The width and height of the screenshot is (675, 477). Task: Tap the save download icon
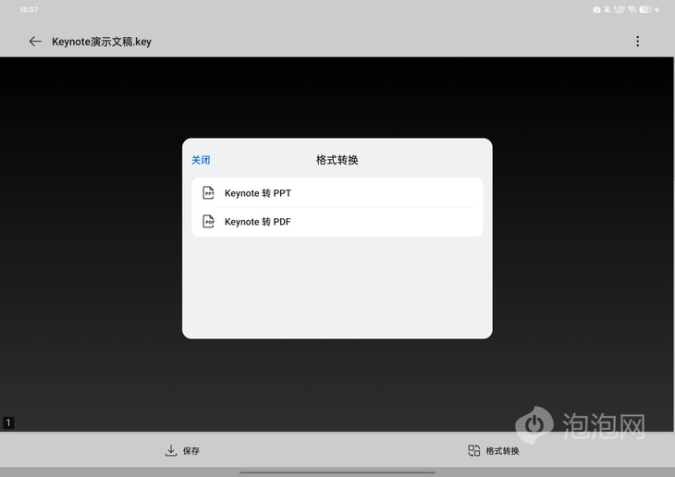[x=170, y=450]
